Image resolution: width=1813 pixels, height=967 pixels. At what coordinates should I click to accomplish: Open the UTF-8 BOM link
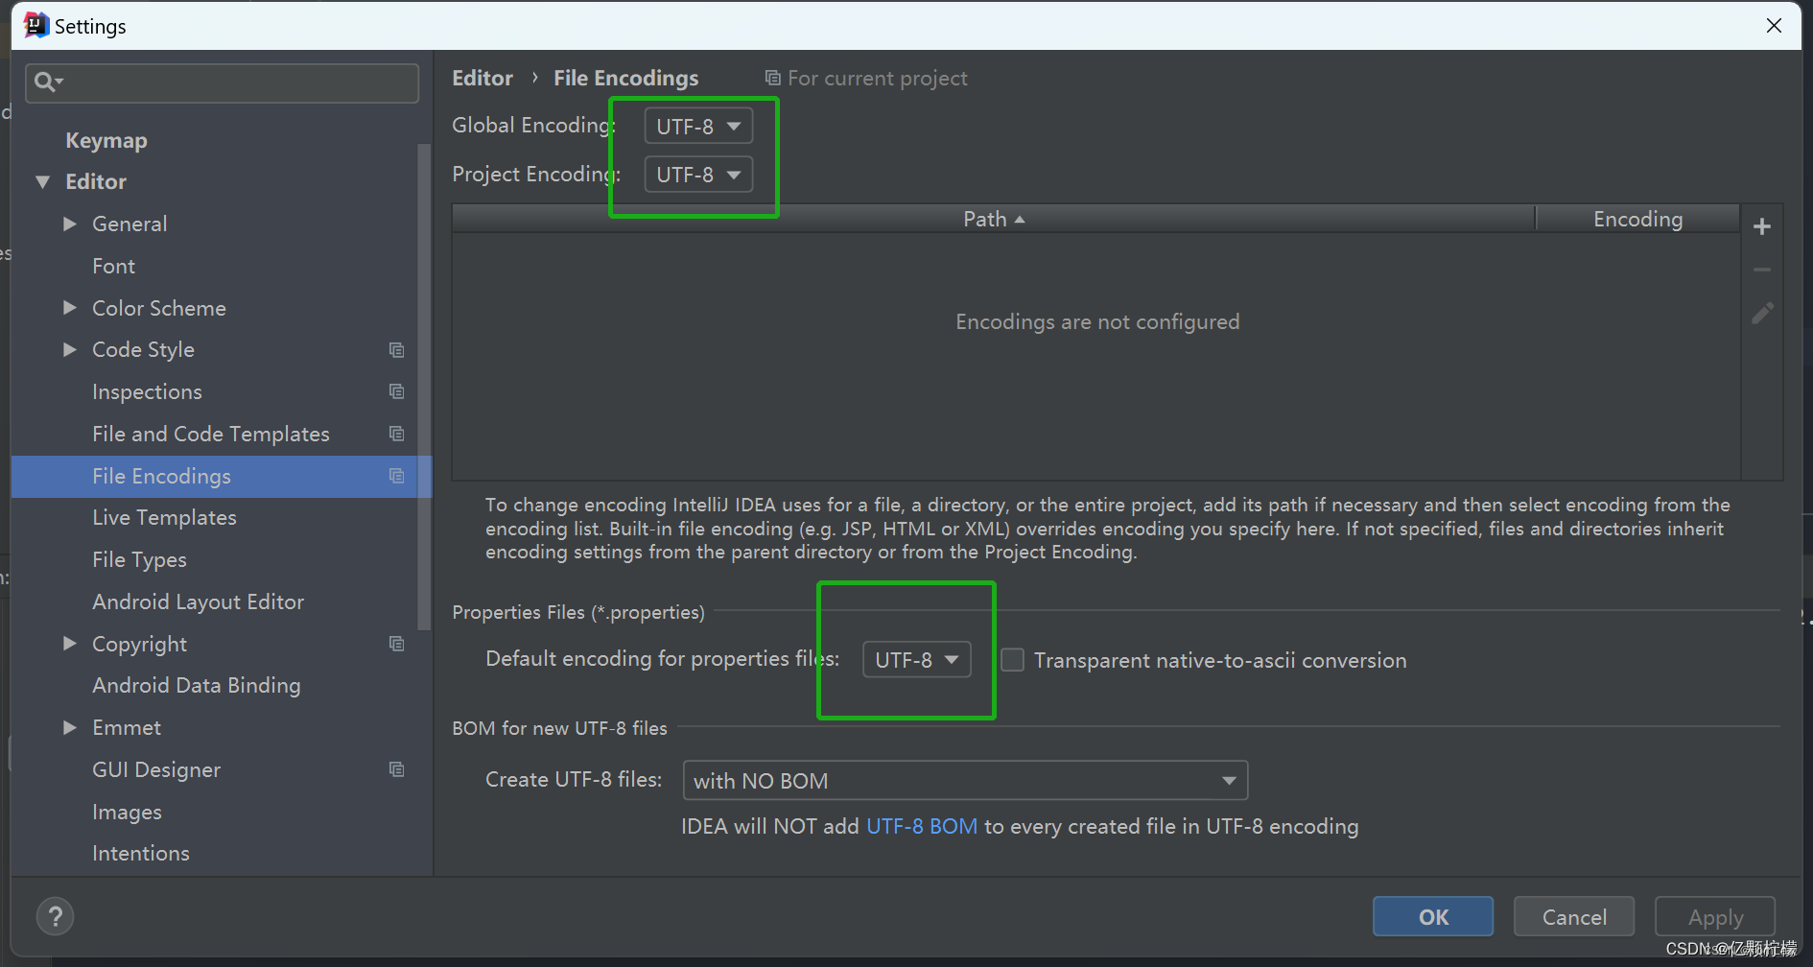pyautogui.click(x=922, y=826)
